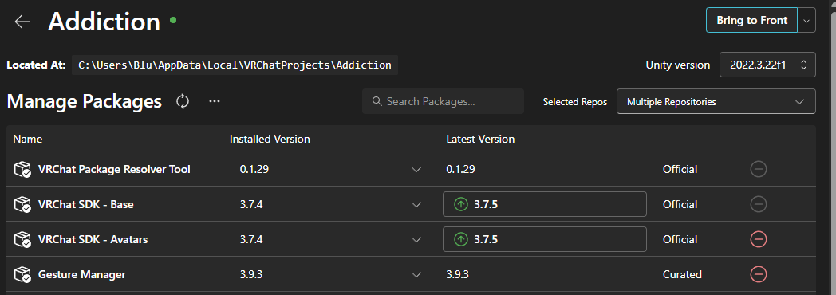Open the three-dots more options menu
836x295 pixels.
click(x=215, y=101)
